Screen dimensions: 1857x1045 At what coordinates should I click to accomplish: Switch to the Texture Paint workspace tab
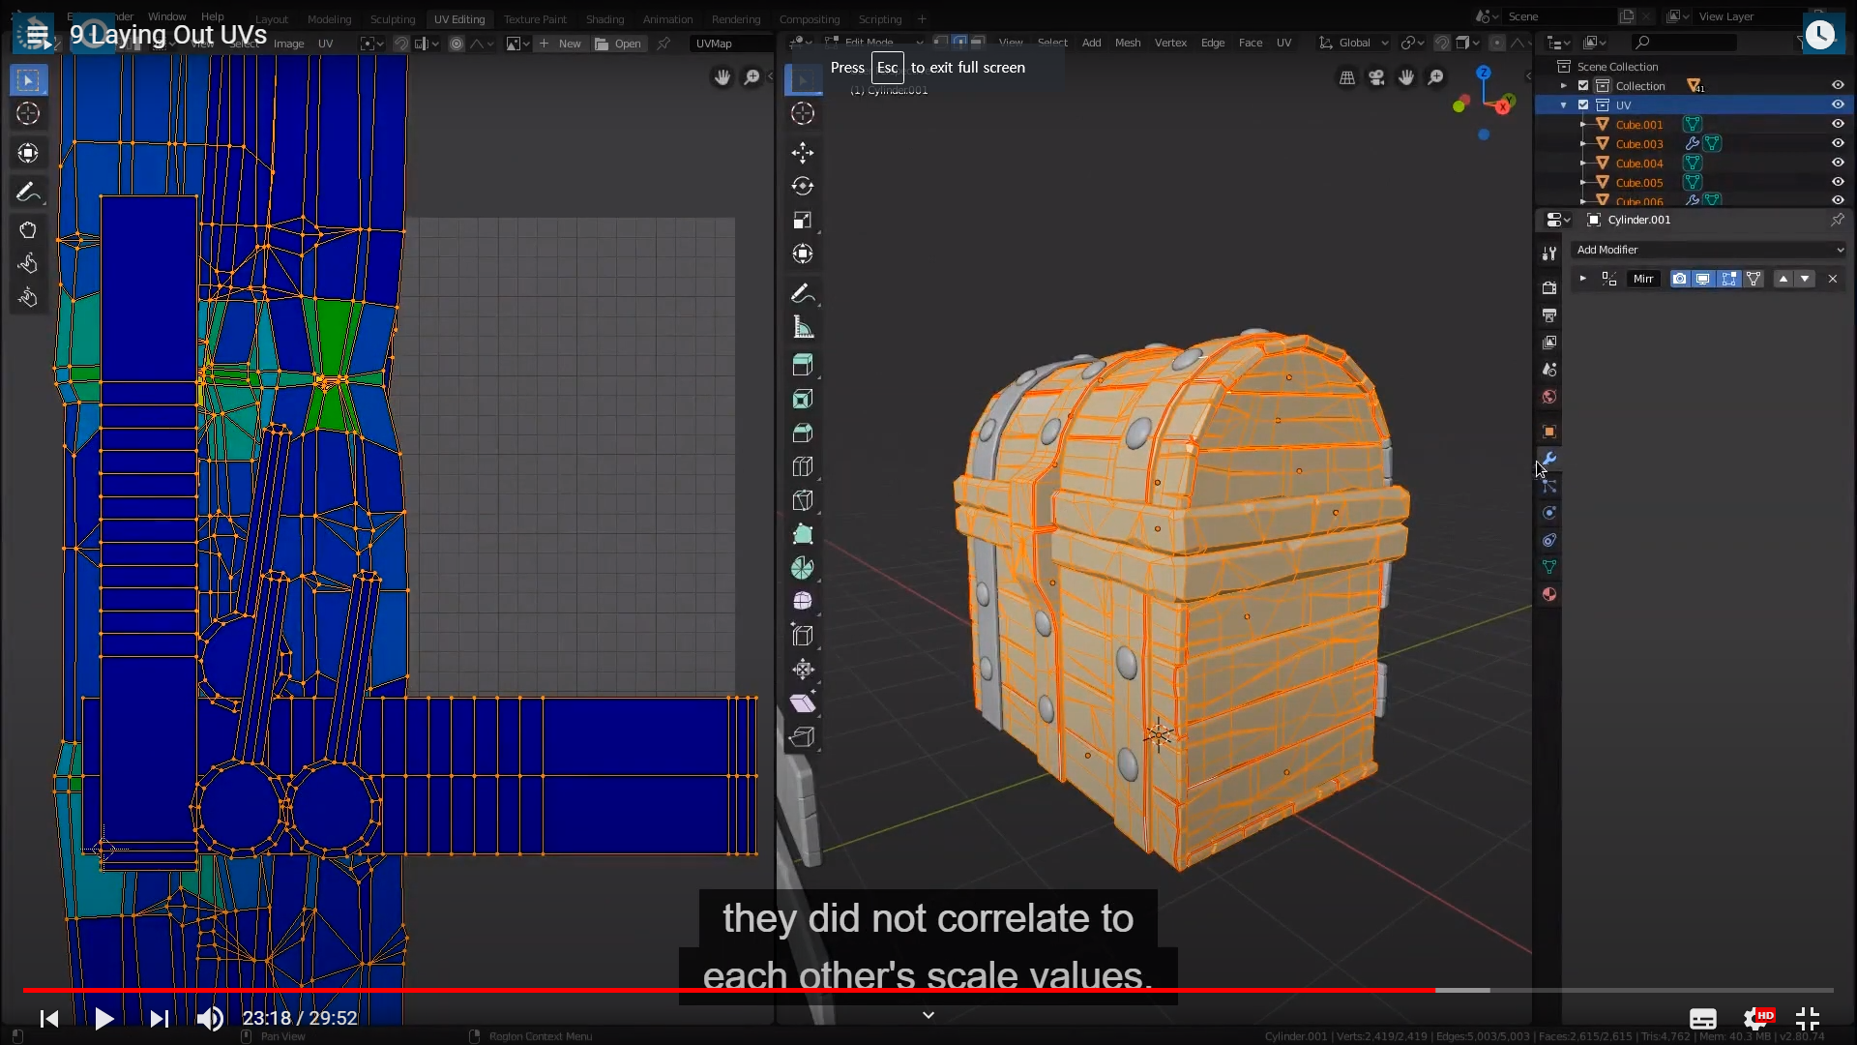(535, 19)
